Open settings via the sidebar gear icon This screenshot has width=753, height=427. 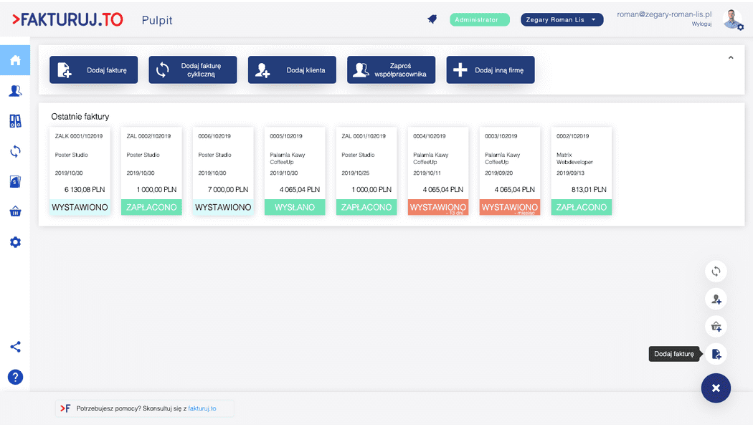pos(15,242)
